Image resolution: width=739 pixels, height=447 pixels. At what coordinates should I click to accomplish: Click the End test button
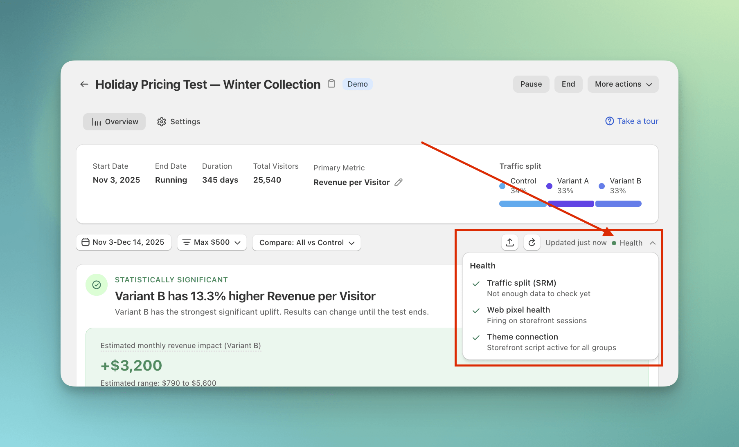568,84
